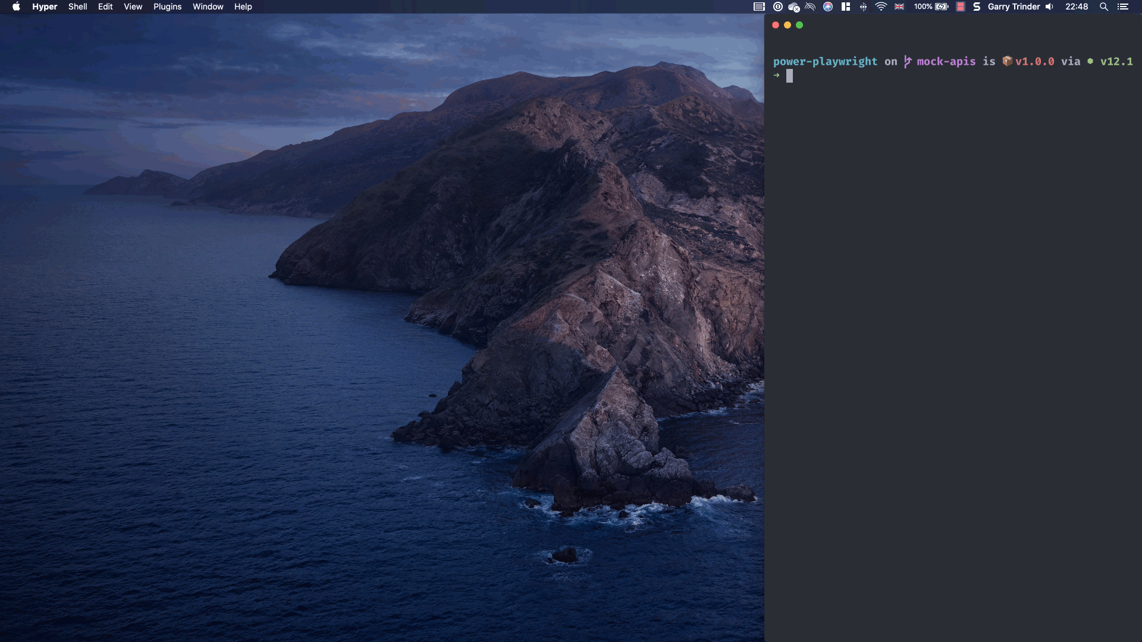Open Siri from the menu bar
The height and width of the screenshot is (642, 1142).
point(827,7)
